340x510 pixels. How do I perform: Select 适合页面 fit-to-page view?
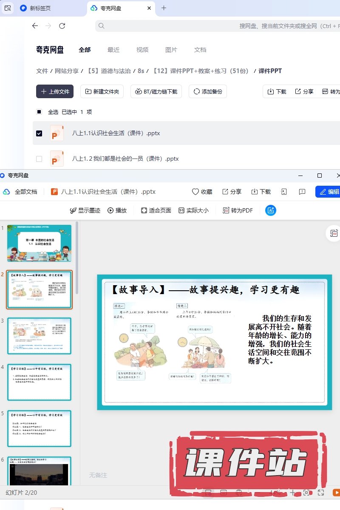coord(156,210)
